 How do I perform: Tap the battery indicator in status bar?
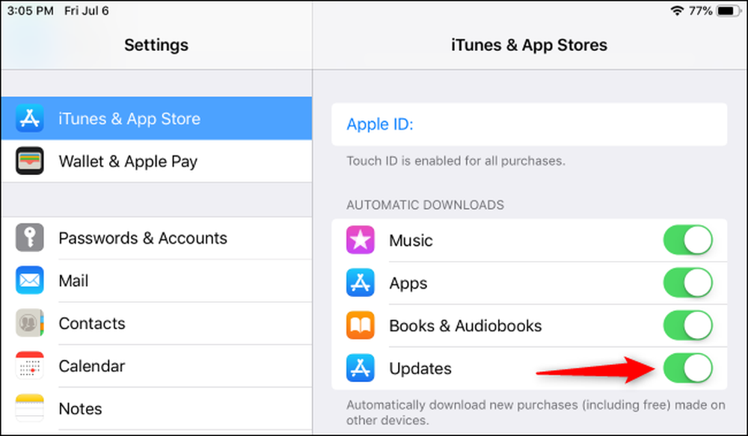click(729, 10)
